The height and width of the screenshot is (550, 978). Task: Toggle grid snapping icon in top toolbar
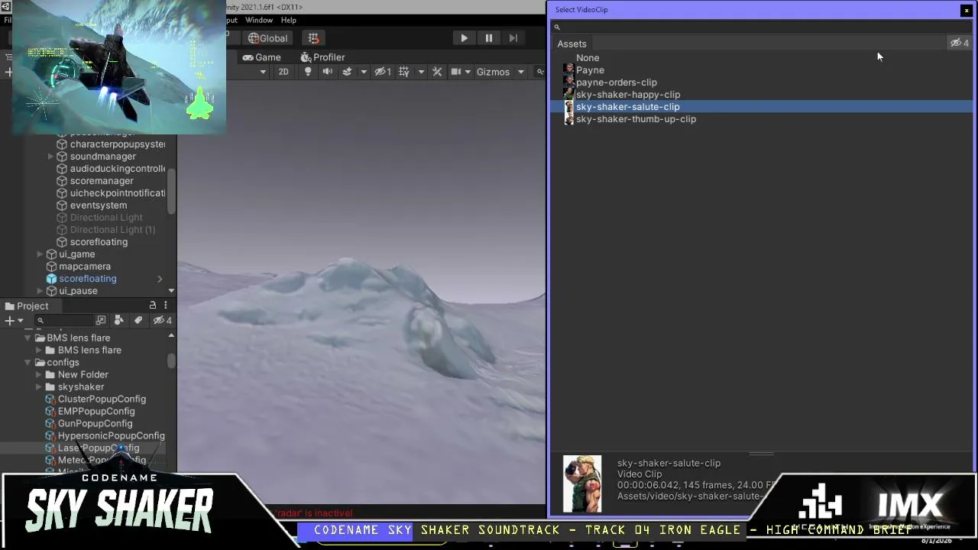pos(313,38)
